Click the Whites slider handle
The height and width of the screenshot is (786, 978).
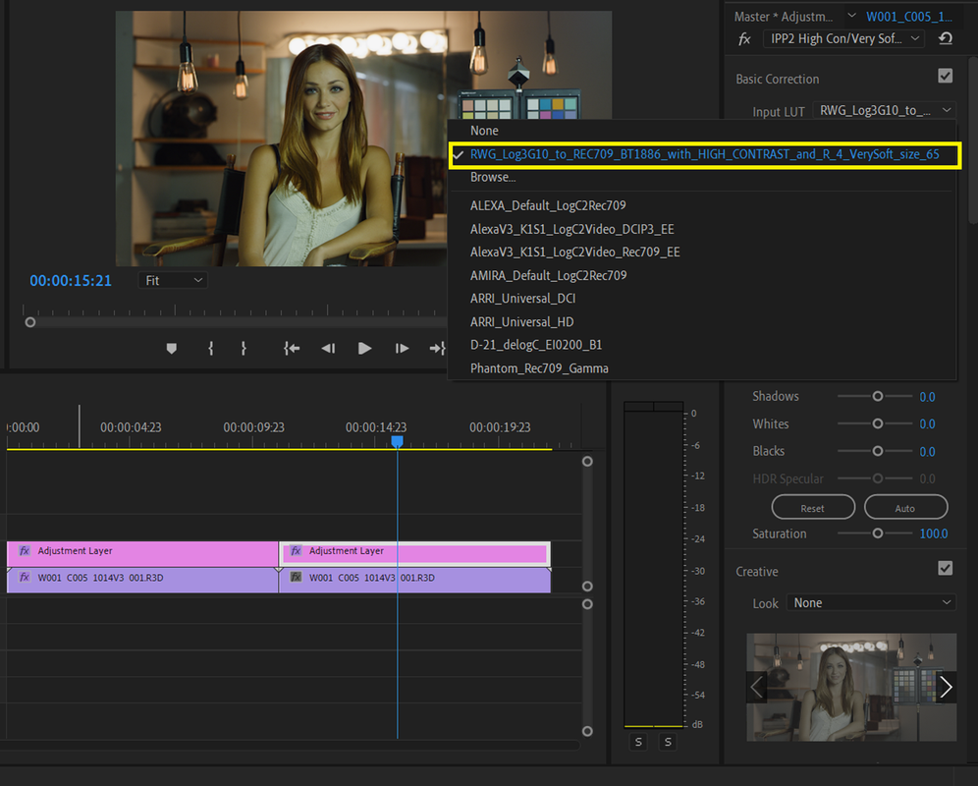(878, 423)
